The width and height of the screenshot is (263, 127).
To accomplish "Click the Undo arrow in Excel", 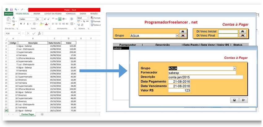I will (16, 10).
